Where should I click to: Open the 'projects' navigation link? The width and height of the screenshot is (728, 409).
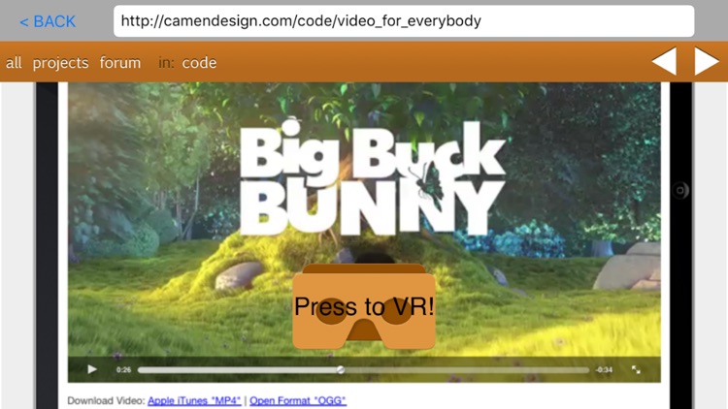coord(60,63)
